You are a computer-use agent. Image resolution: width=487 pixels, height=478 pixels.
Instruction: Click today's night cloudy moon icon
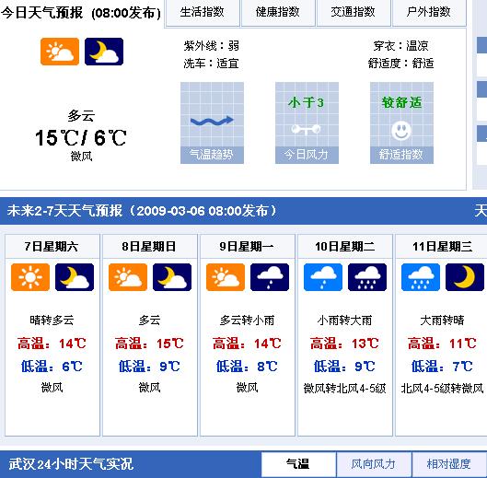pos(104,52)
